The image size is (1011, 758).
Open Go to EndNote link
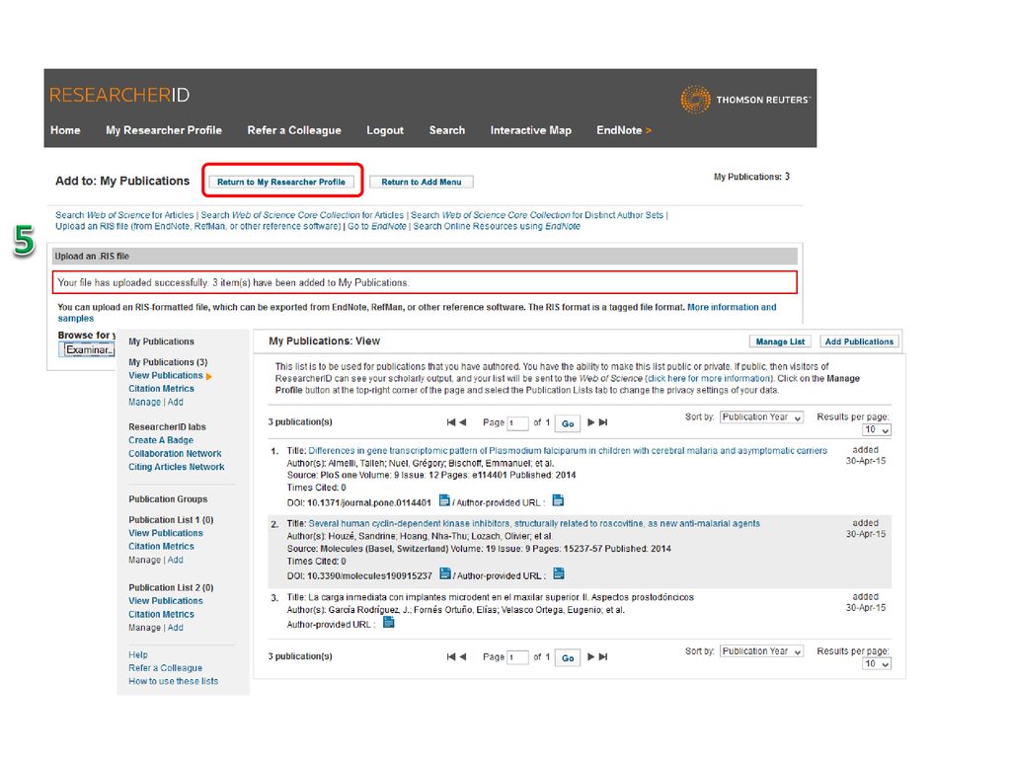coord(376,226)
